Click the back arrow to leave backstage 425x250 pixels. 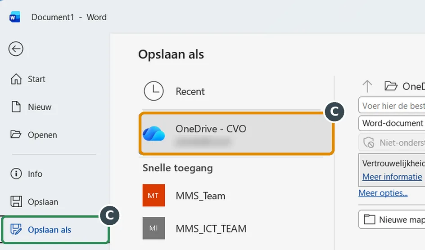(16, 49)
